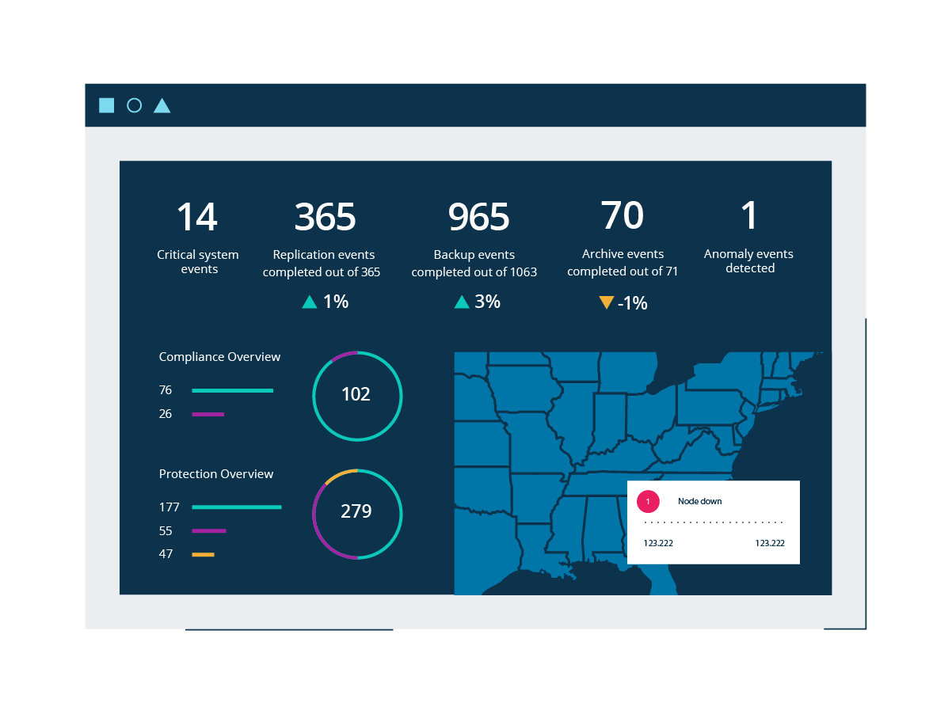
Task: Click the teal Compliance bar labeled 76
Action: (x=232, y=390)
